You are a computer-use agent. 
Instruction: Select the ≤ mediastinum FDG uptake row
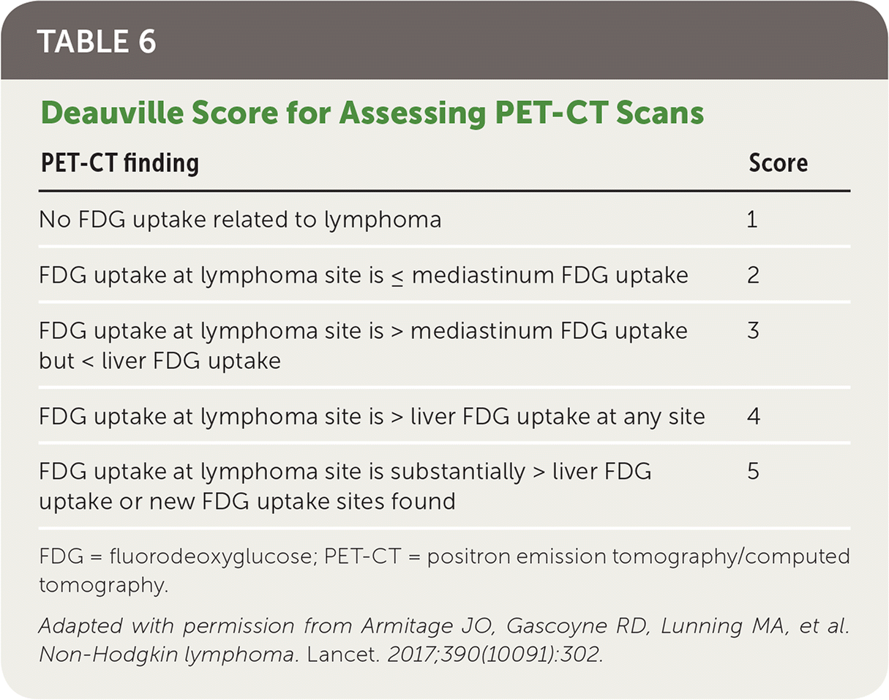tap(364, 275)
